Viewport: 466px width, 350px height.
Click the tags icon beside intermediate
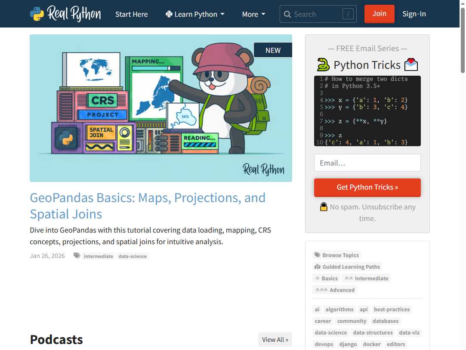point(77,256)
